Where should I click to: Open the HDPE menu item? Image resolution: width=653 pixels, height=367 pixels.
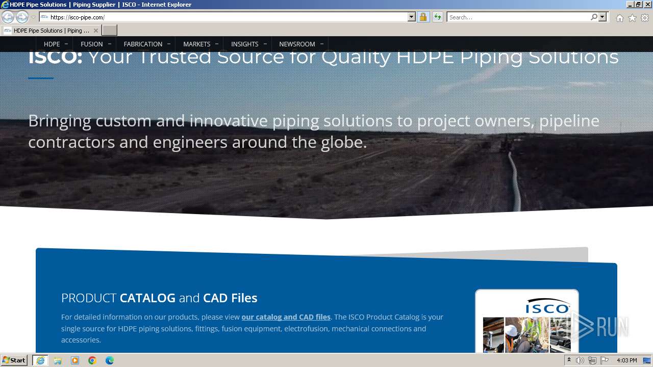tap(52, 44)
